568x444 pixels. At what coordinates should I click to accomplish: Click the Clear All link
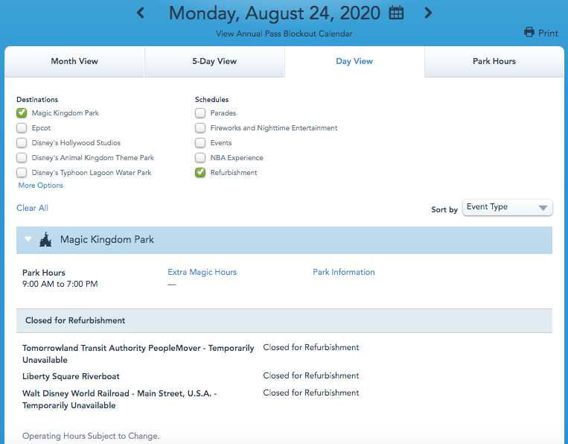(32, 208)
